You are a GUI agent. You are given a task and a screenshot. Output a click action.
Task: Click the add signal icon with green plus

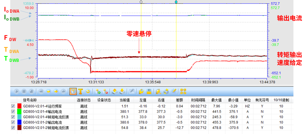point(98,91)
